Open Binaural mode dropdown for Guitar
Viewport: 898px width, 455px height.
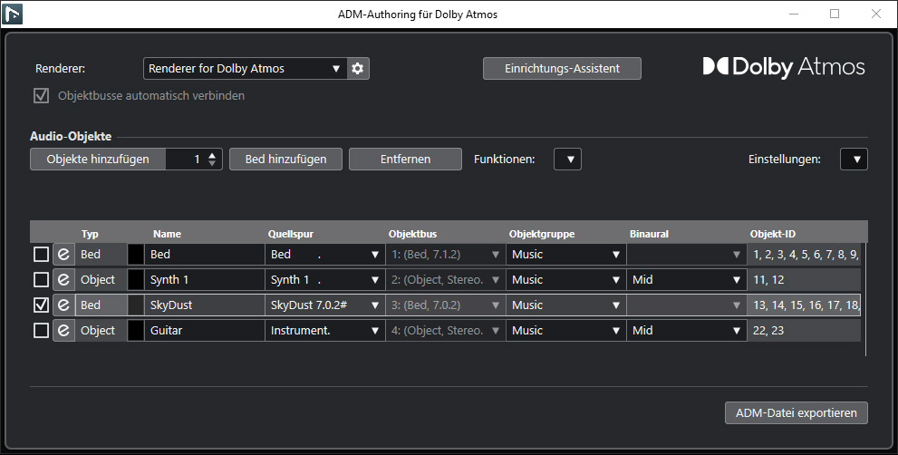[686, 331]
